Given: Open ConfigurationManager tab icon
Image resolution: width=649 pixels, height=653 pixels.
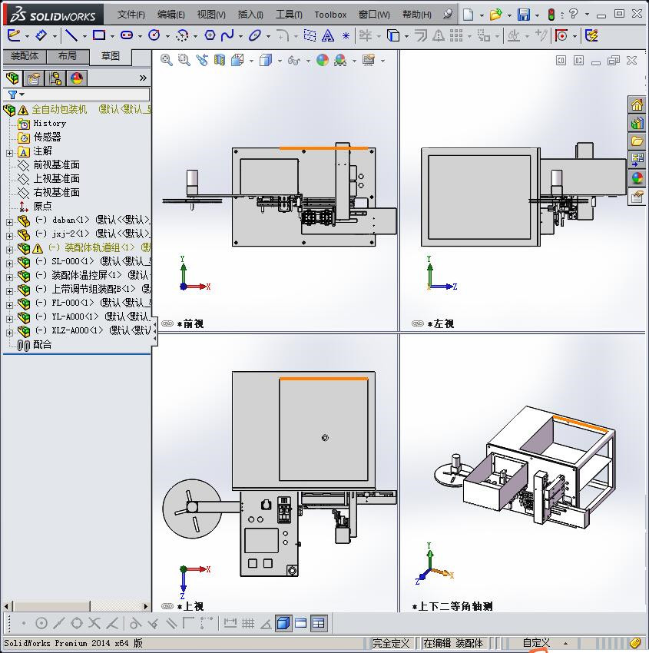Looking at the screenshot, I should point(55,78).
